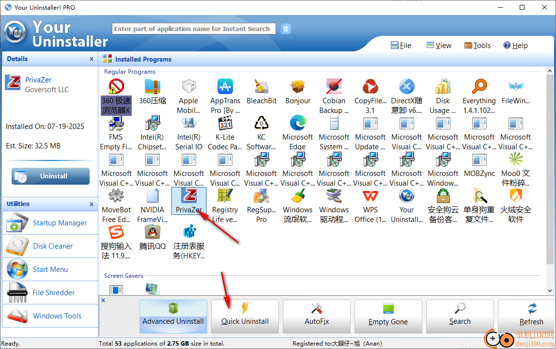Select the Intel(R) Chipset program icon
Viewport: 556px width, 349px height.
(153, 123)
